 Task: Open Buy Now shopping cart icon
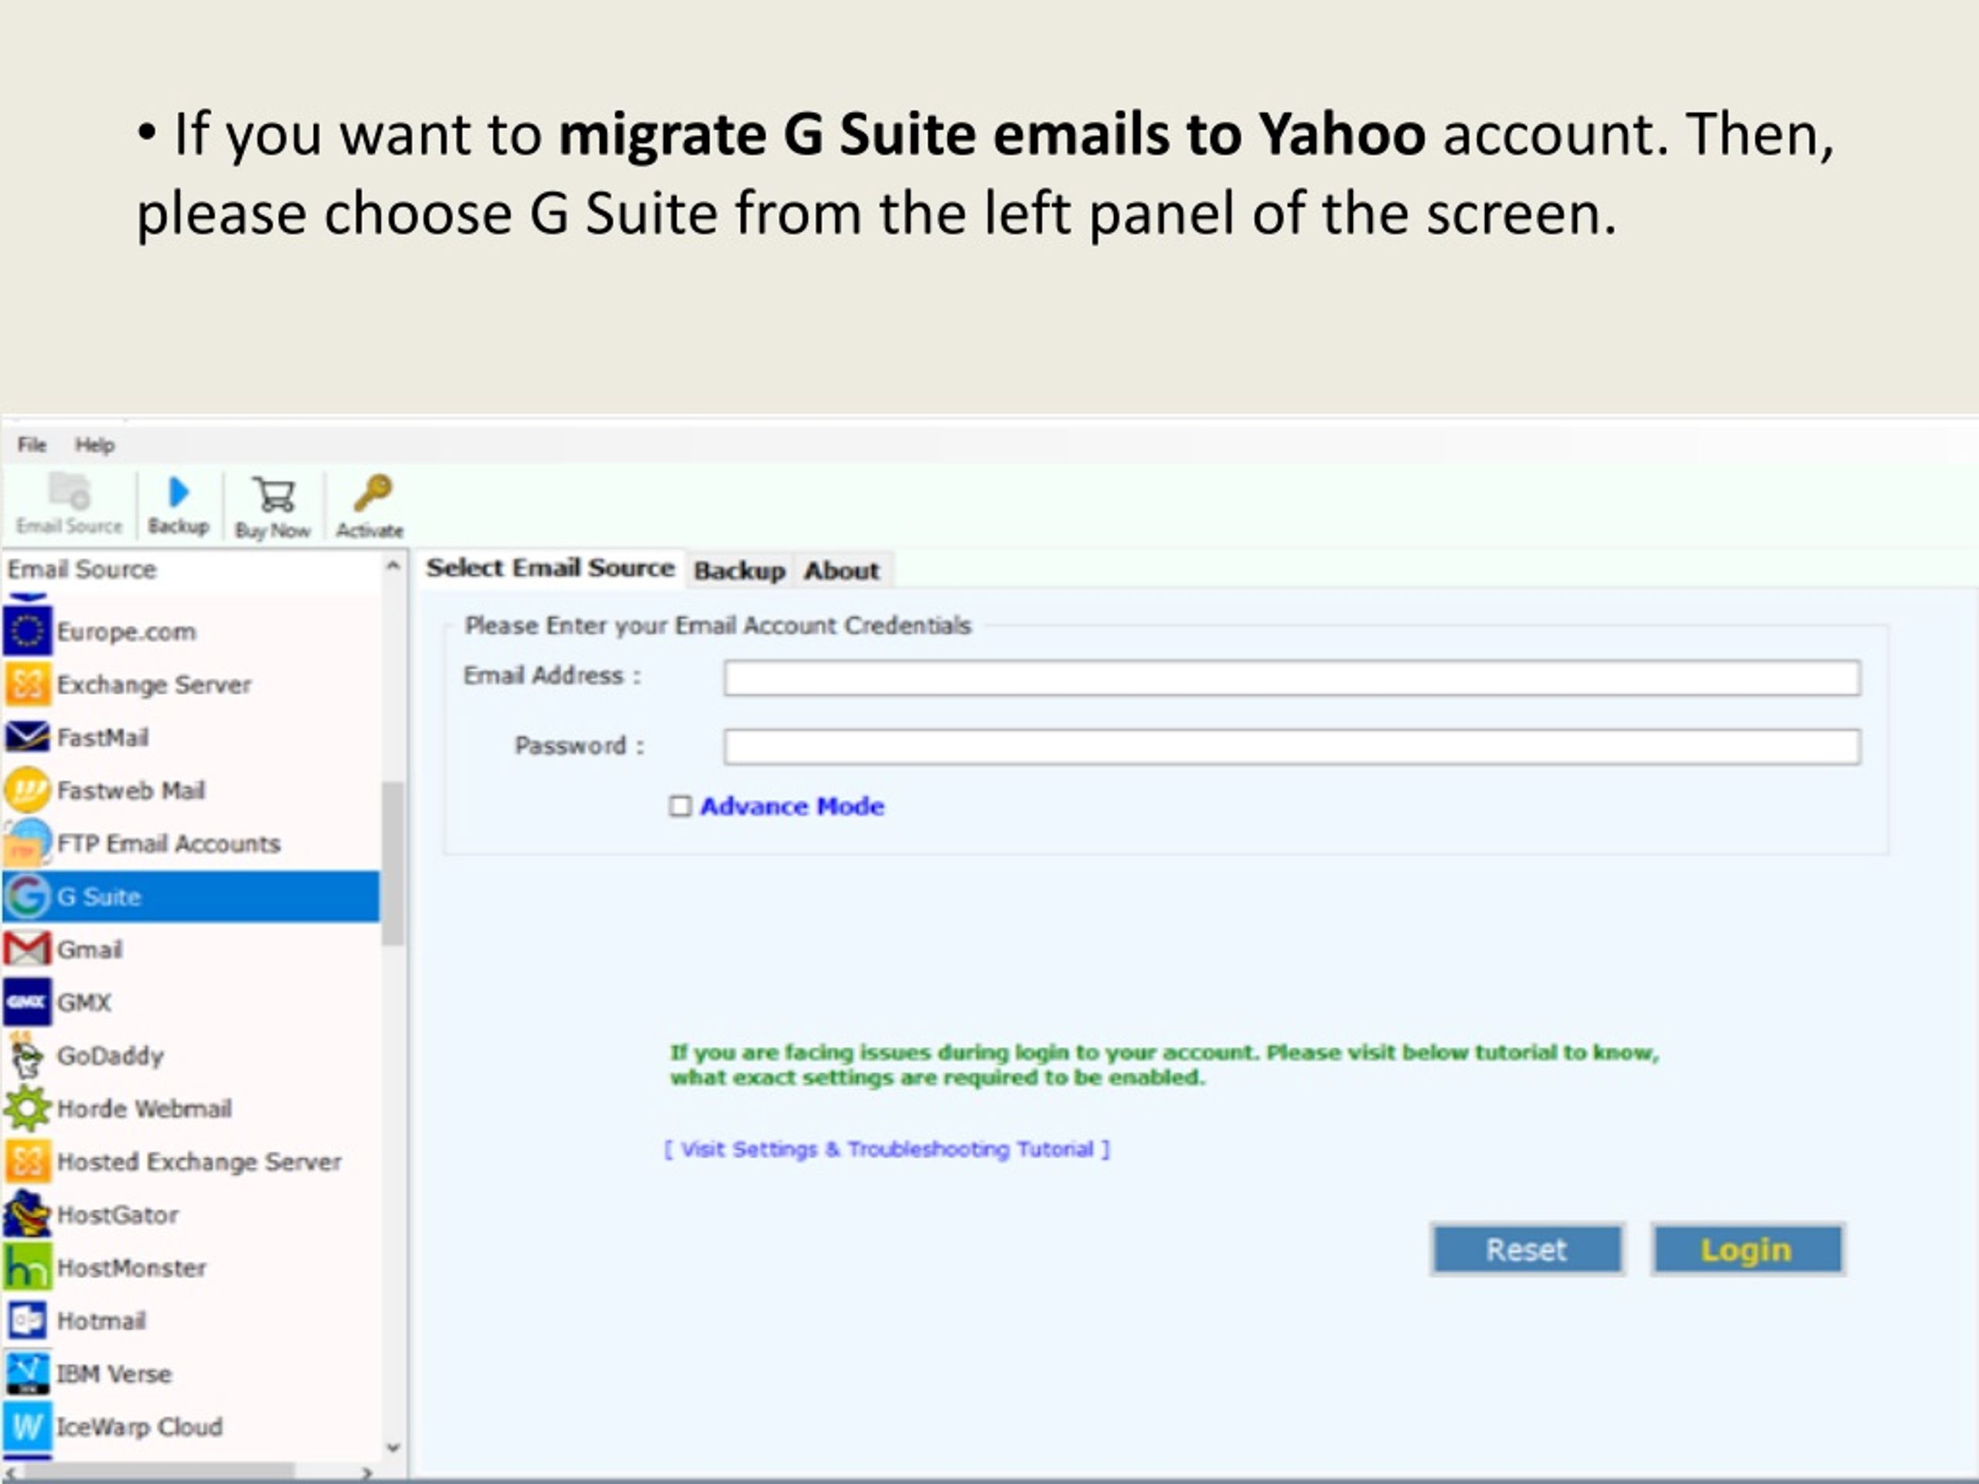point(274,494)
